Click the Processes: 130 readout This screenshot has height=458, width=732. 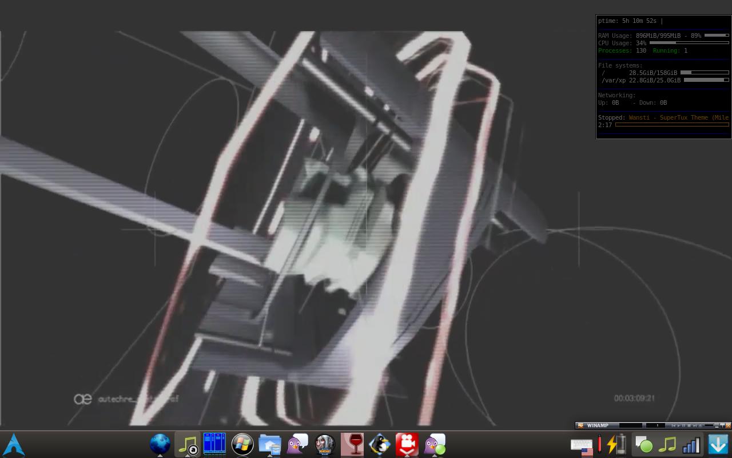point(622,50)
